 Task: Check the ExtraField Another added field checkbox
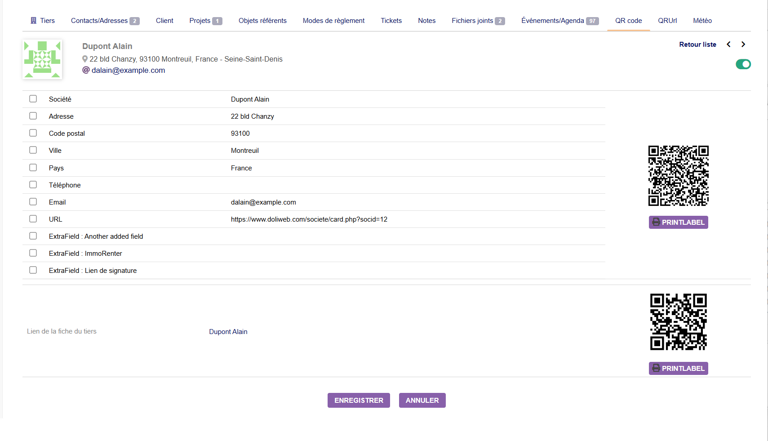click(x=33, y=236)
